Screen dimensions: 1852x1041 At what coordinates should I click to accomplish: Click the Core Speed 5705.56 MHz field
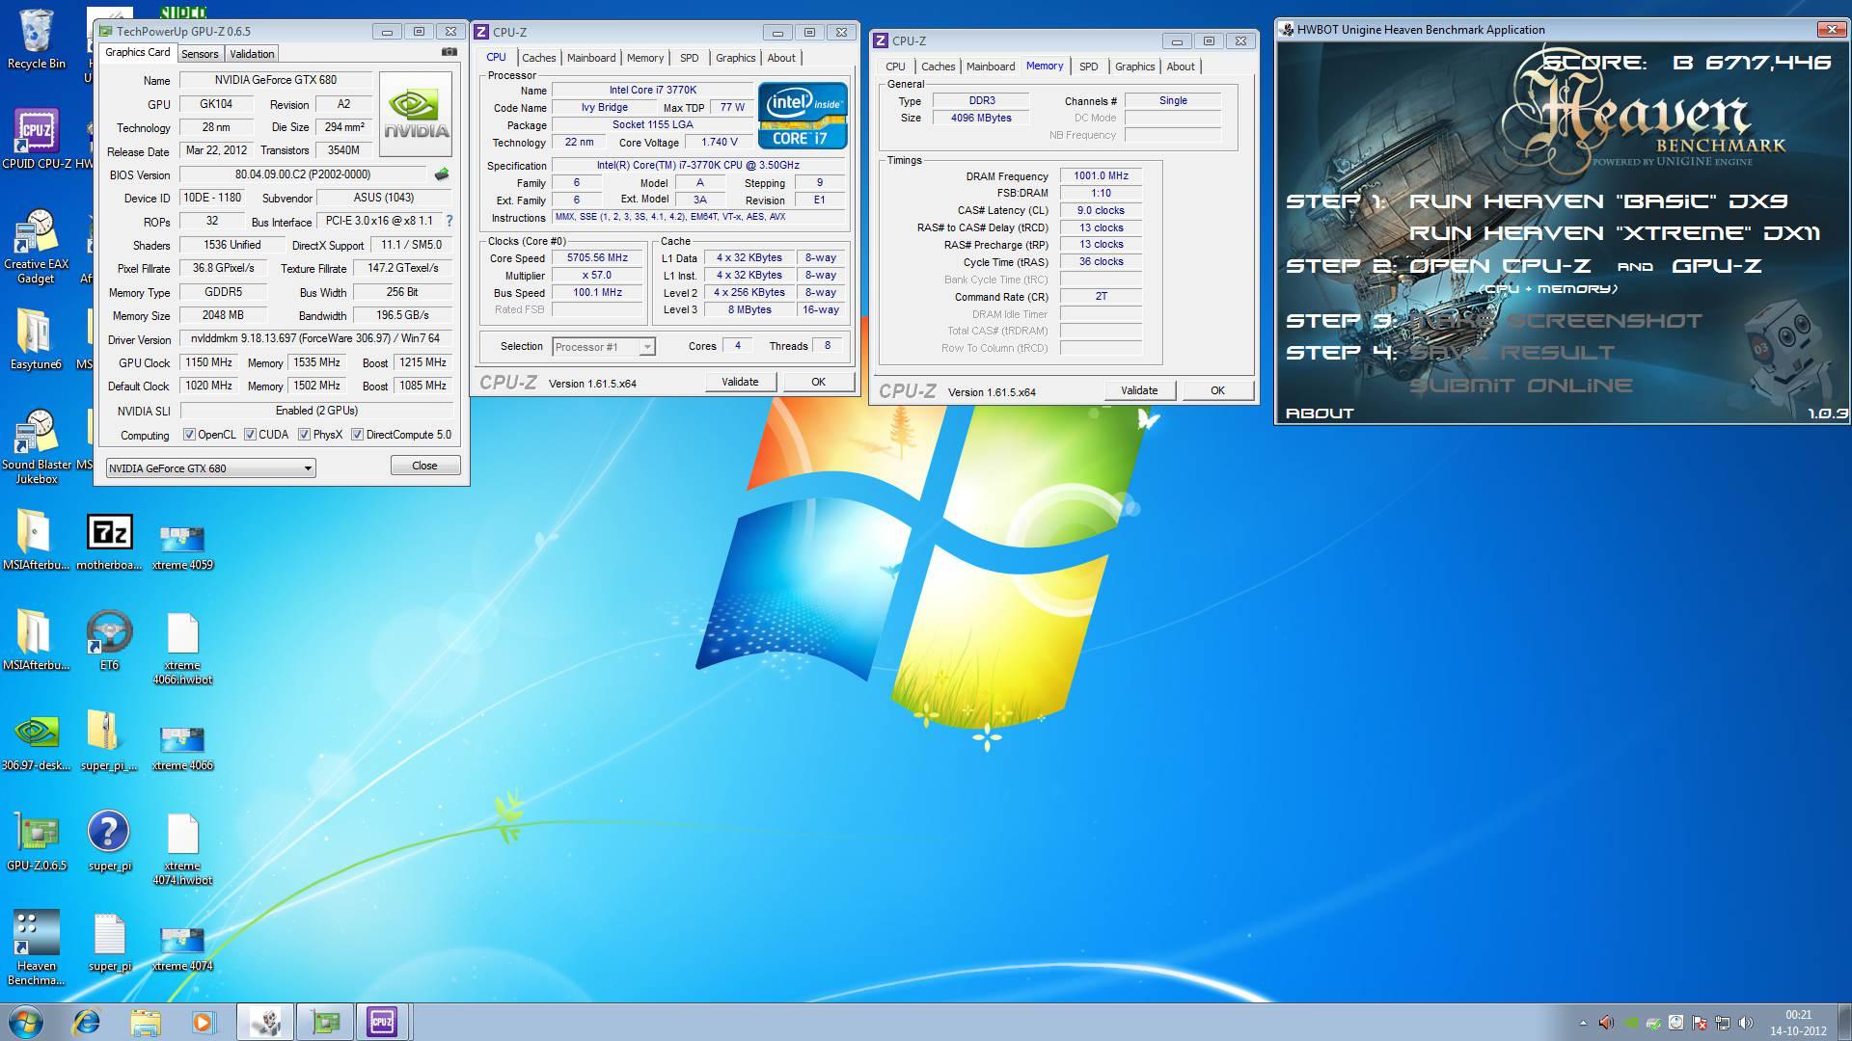point(597,258)
